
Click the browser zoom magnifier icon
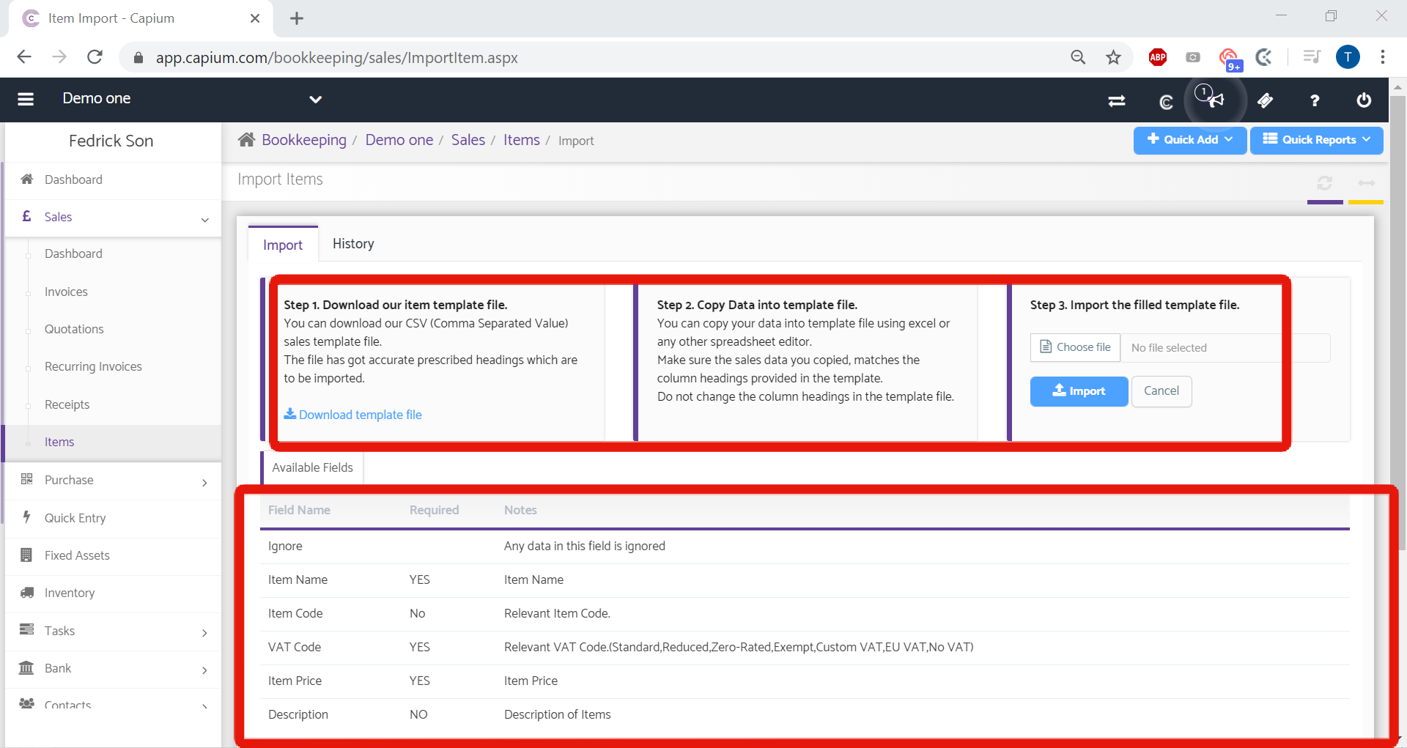click(1078, 57)
